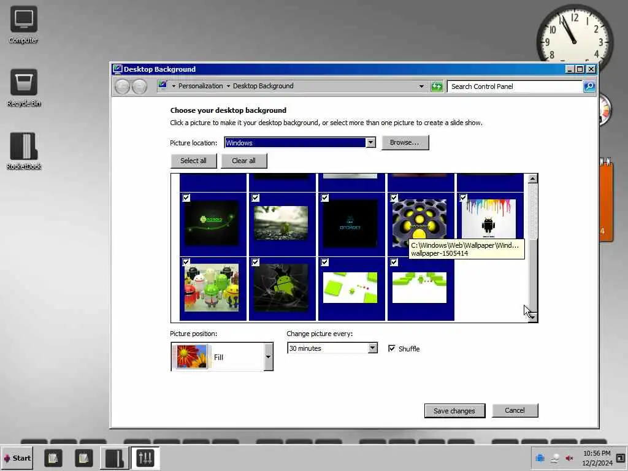Uncheck the colorful Android figures wallpaper
The width and height of the screenshot is (628, 471).
click(186, 262)
